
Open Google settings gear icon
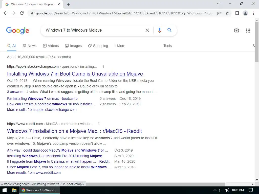(x=236, y=31)
